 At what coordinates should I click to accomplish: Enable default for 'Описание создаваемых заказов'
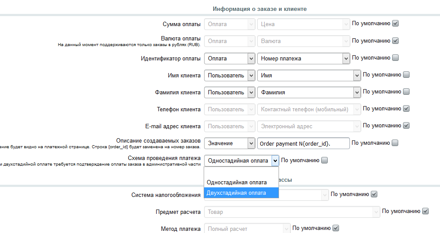tap(395, 143)
